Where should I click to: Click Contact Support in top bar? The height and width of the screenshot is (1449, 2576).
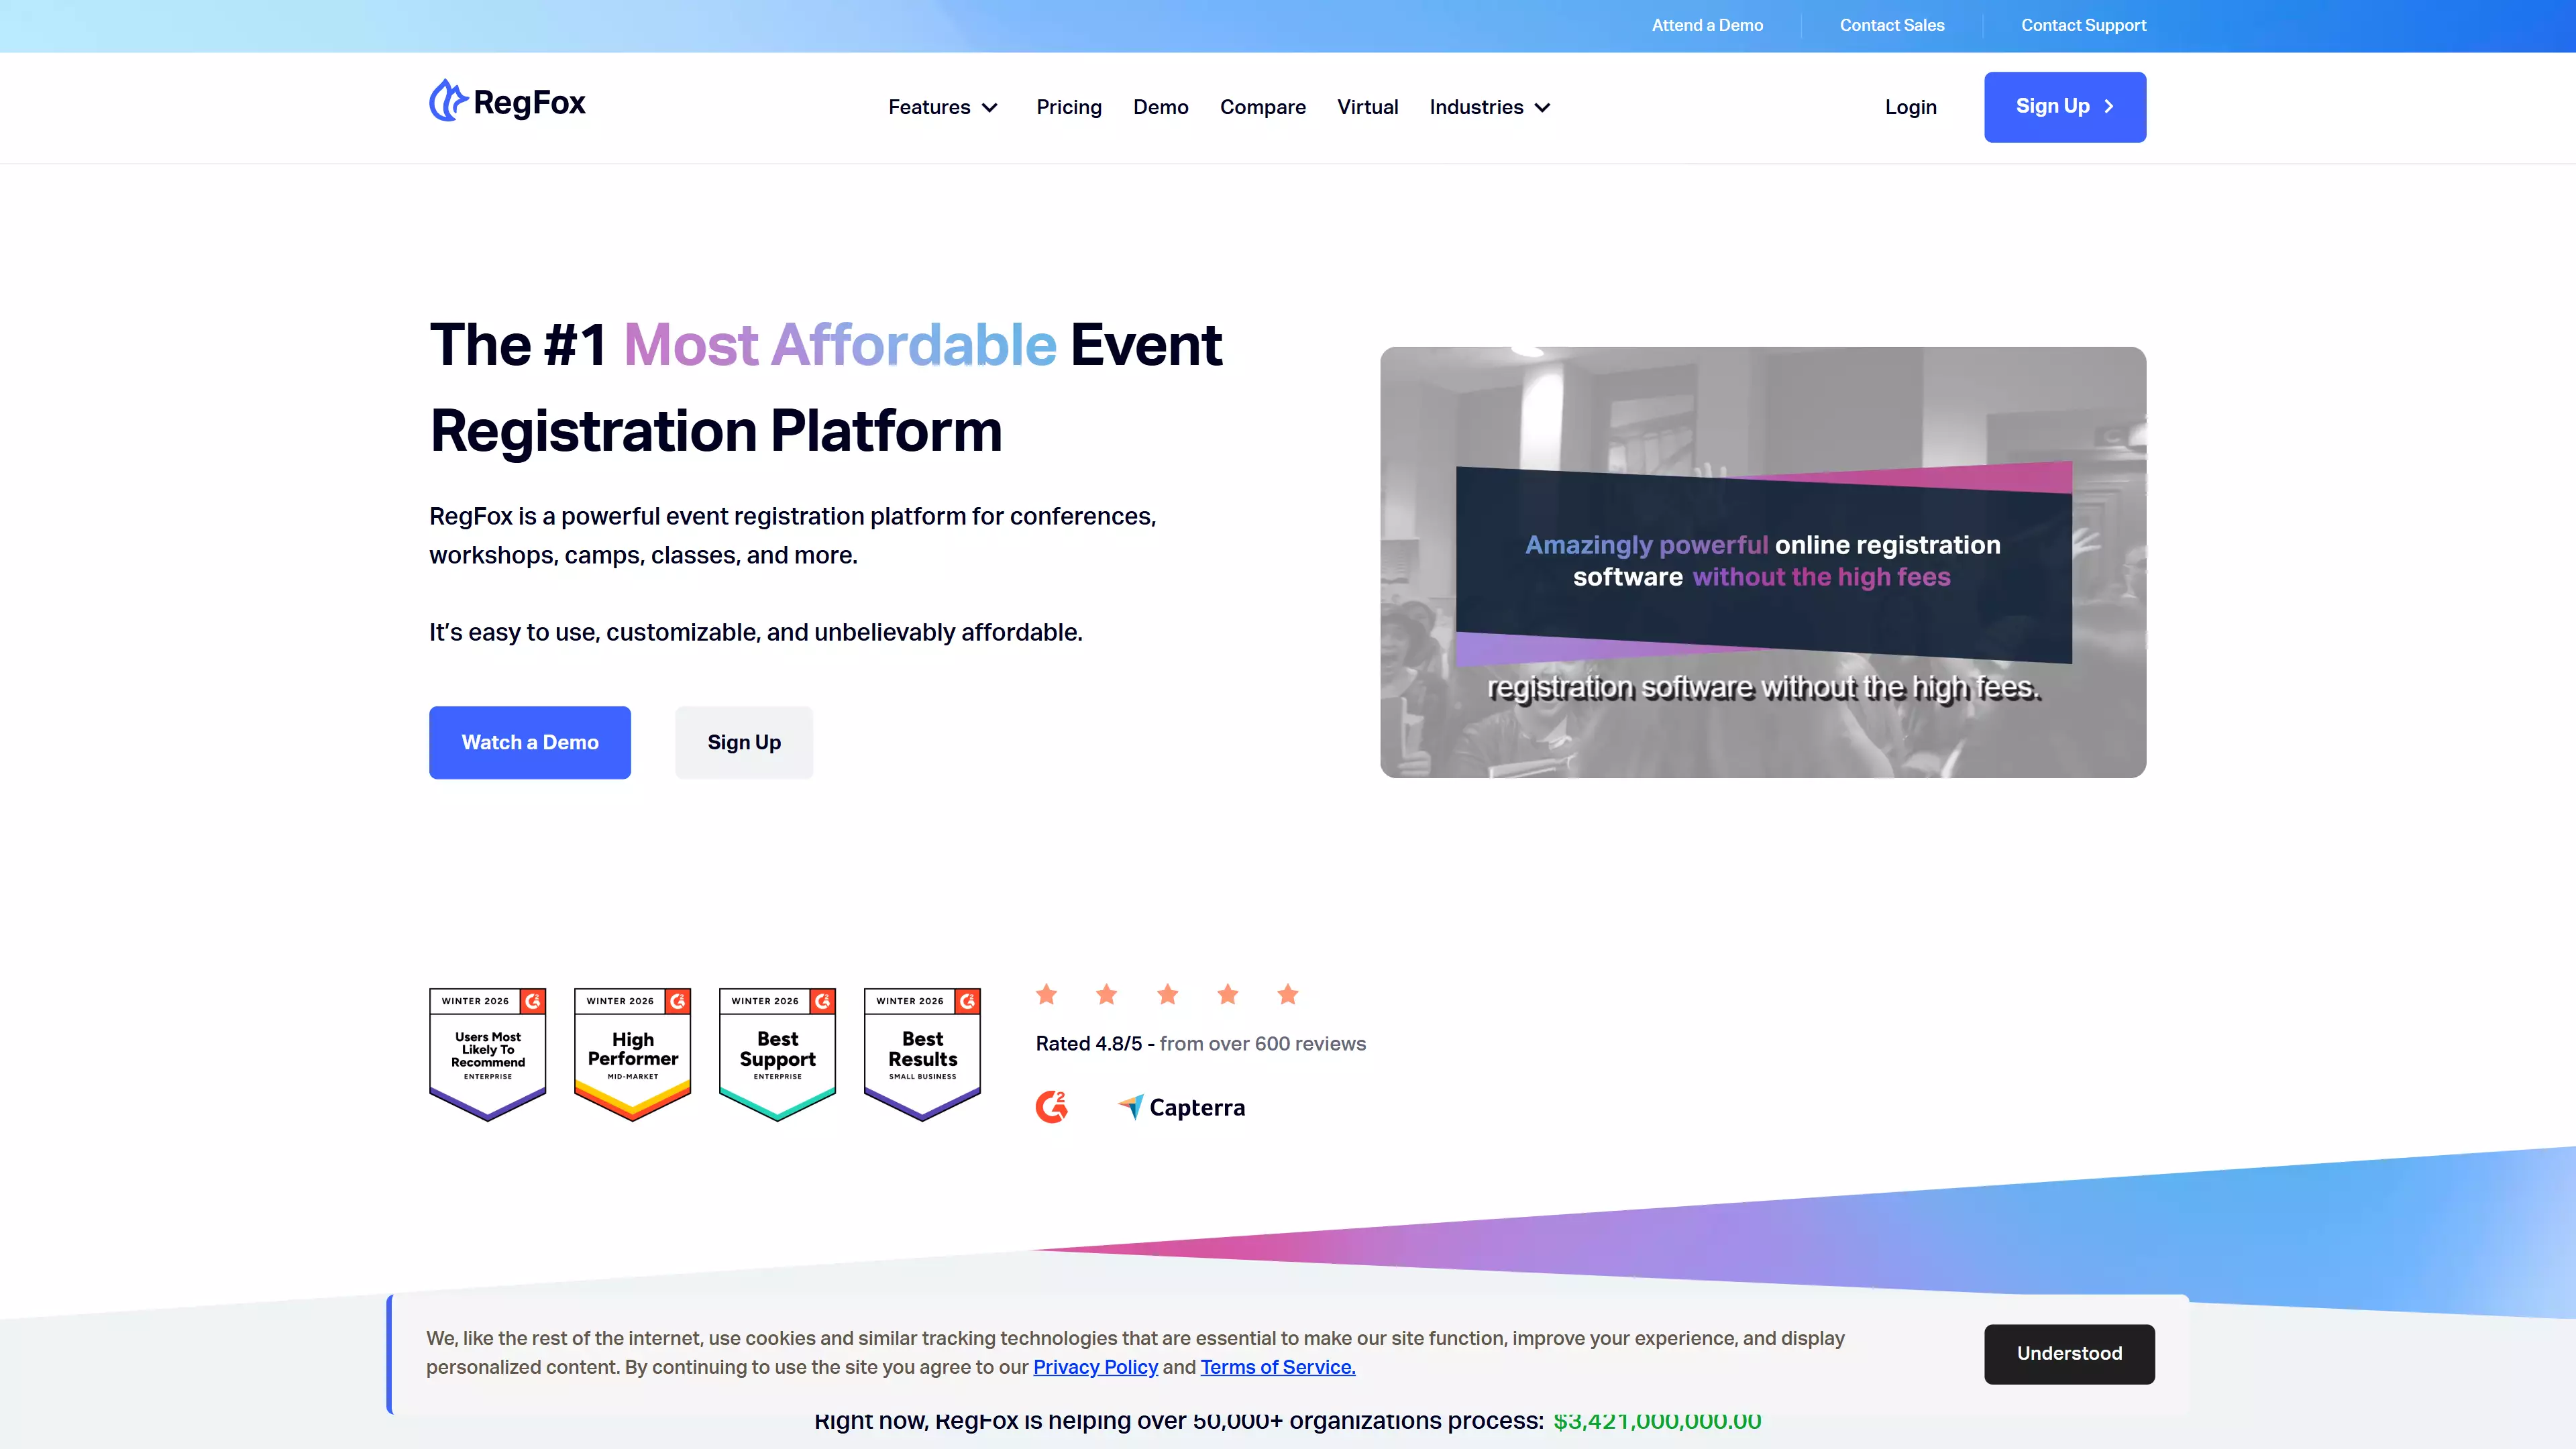pyautogui.click(x=2083, y=25)
